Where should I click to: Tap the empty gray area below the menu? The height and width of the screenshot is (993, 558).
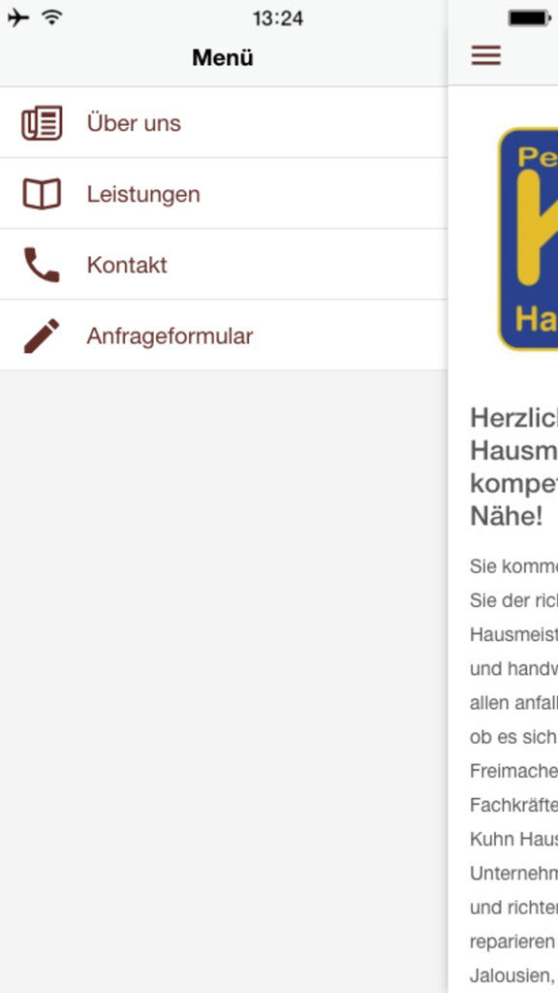[224, 682]
